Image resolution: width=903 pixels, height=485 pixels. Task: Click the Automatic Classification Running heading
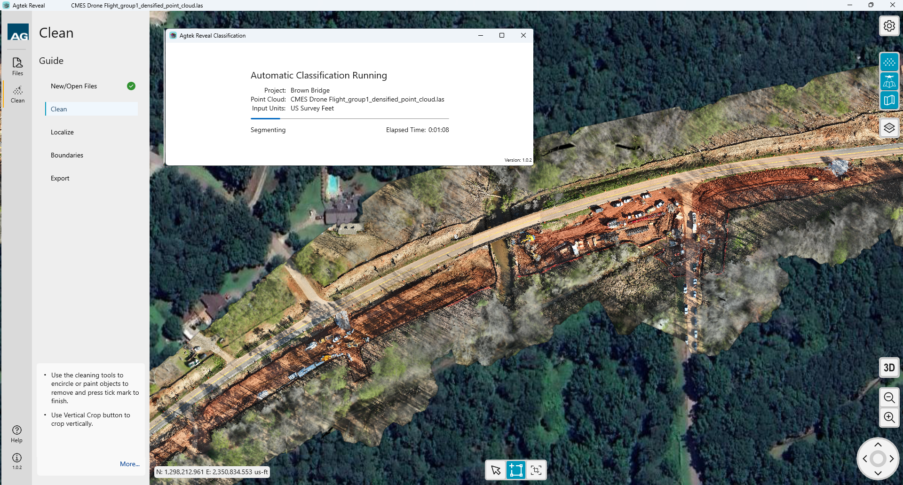pos(319,75)
